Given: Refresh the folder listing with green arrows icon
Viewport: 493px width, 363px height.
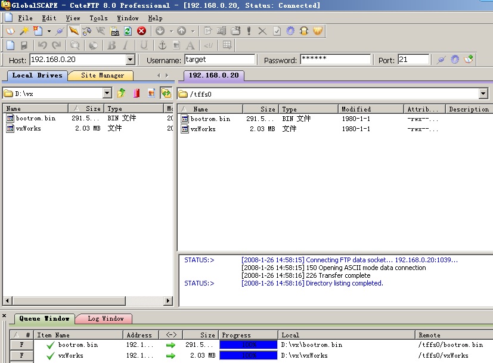Looking at the screenshot, I should coord(128,31).
